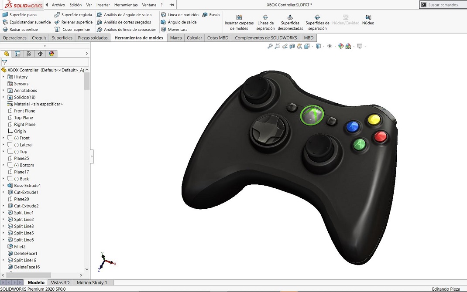Switch to the Operaciones tab
This screenshot has width=467, height=292.
(14, 38)
